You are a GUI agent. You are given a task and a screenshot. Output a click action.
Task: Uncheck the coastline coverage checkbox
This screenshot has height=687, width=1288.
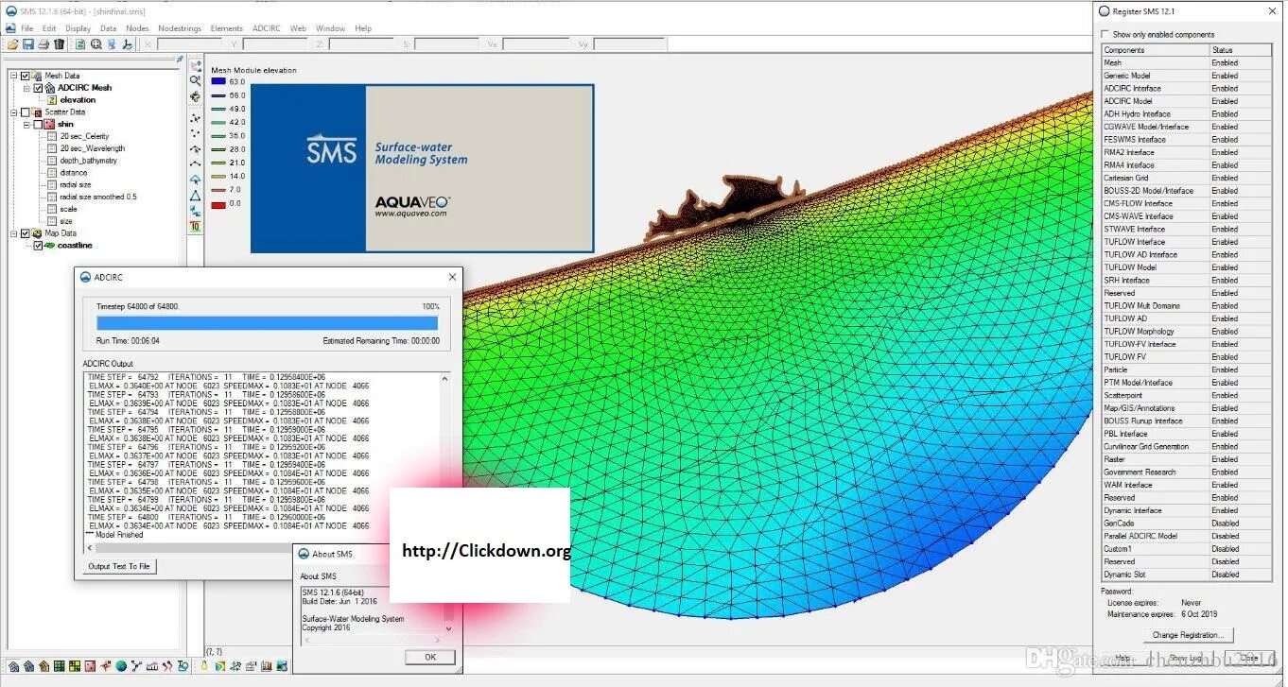pos(38,246)
